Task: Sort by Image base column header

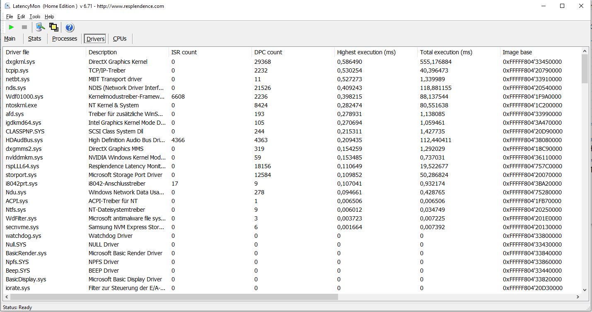Action: pos(541,52)
